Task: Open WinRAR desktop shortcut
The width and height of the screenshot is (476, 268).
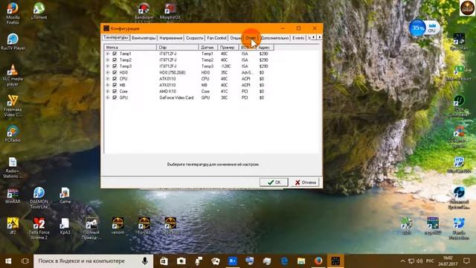Action: [x=13, y=195]
